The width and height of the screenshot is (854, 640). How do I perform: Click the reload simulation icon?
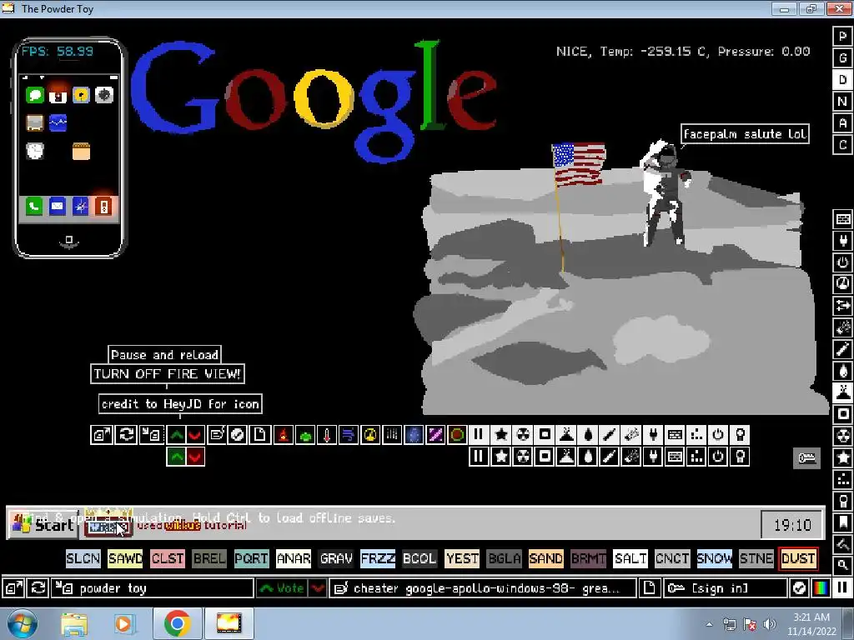coord(38,588)
